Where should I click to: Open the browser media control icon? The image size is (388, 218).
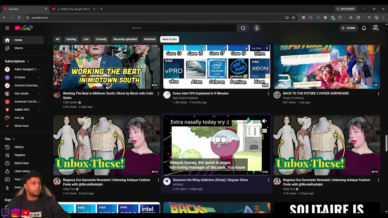[x=369, y=18]
